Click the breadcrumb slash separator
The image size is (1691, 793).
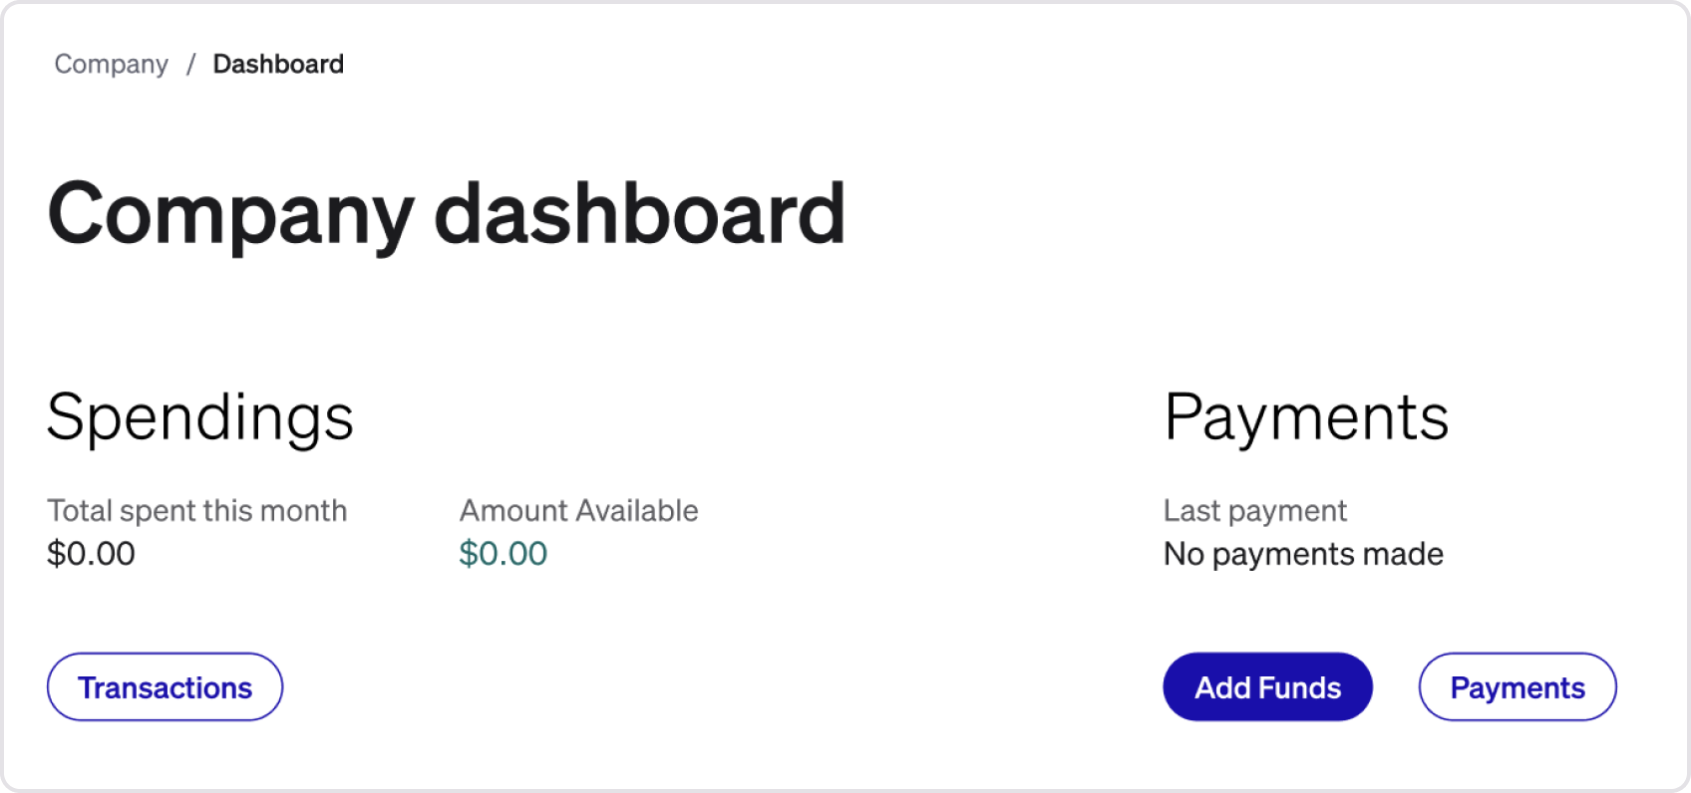click(x=190, y=65)
